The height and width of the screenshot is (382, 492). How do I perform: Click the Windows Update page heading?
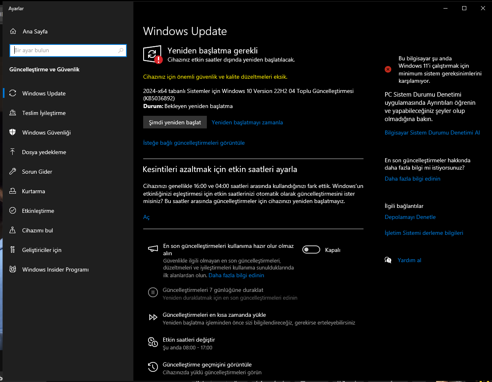pos(185,31)
